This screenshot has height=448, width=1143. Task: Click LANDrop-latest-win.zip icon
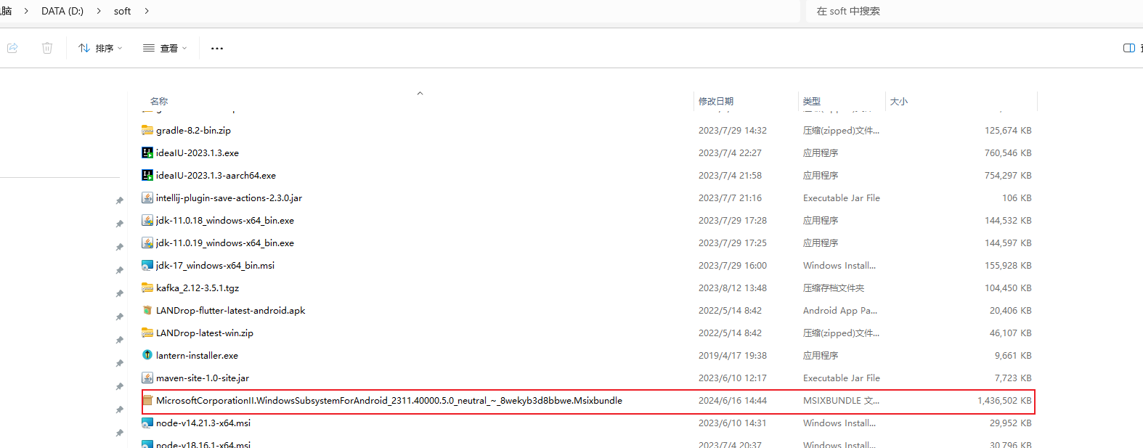147,333
